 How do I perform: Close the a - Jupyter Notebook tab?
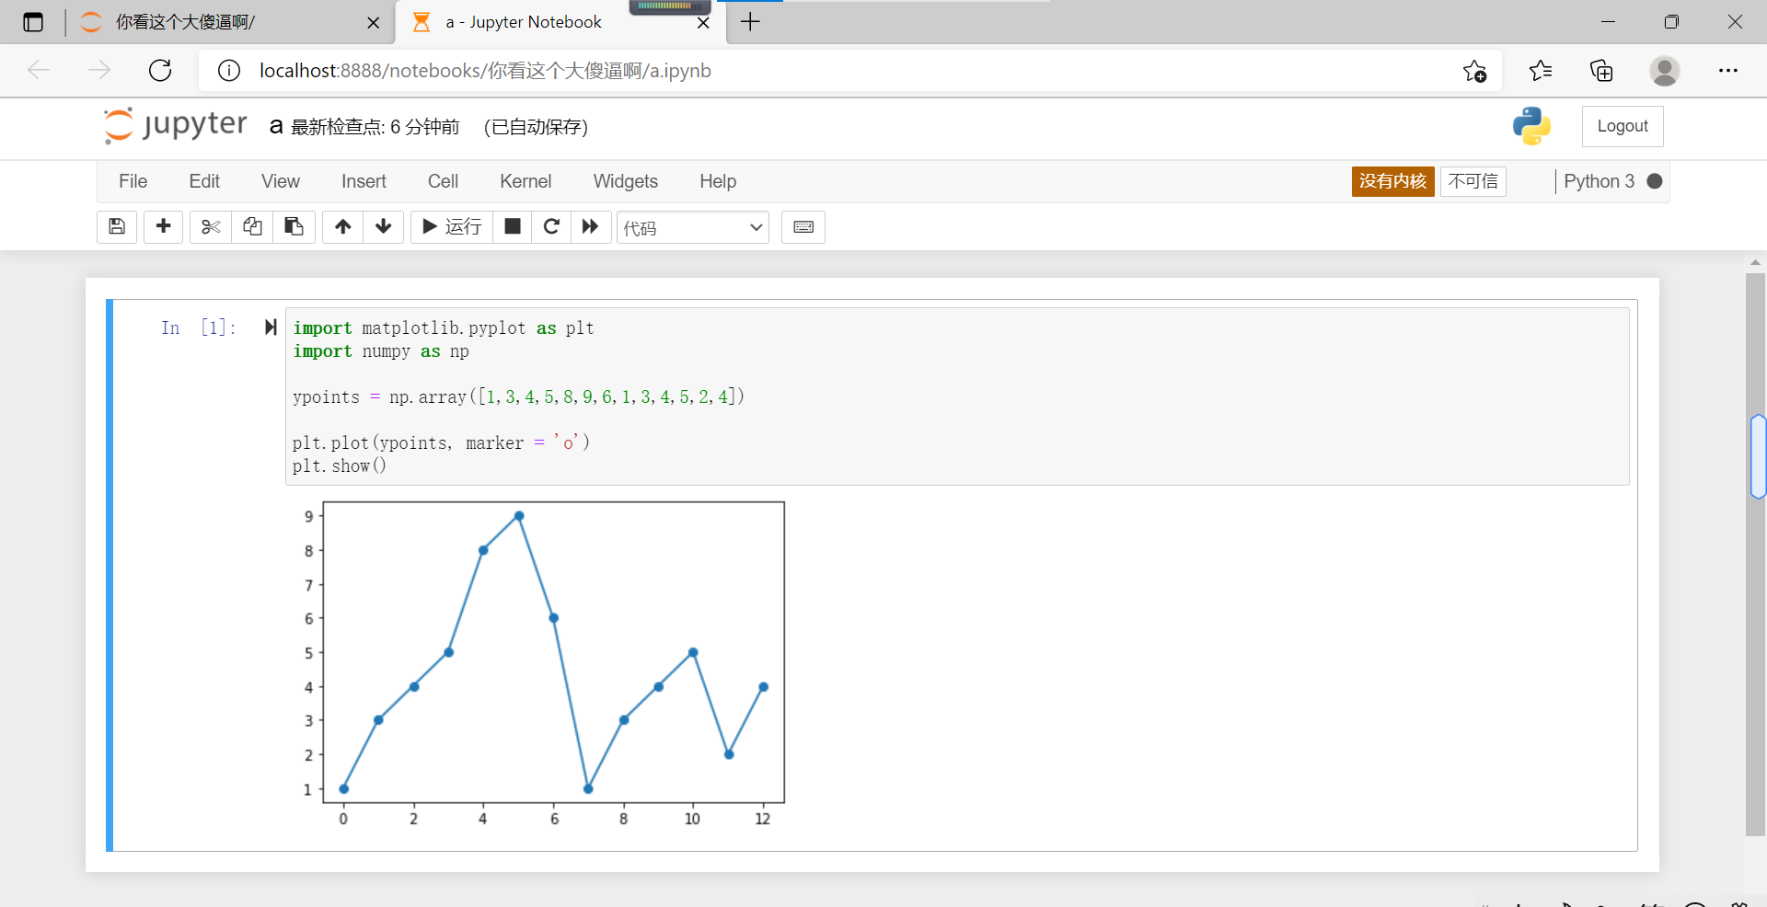point(703,23)
